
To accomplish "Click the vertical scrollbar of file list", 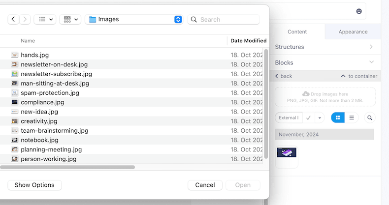I will click(x=266, y=104).
